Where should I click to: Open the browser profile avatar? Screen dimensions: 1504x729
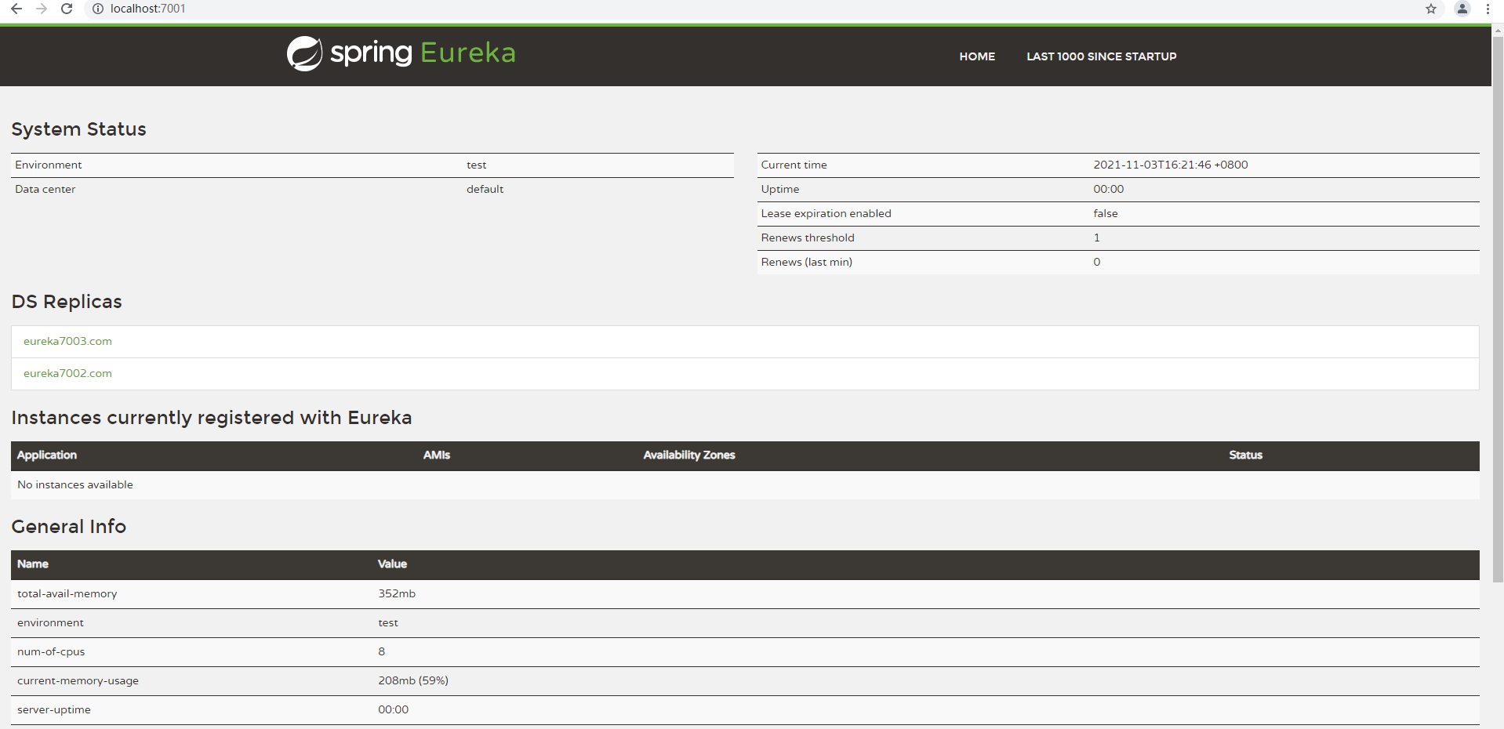point(1462,9)
